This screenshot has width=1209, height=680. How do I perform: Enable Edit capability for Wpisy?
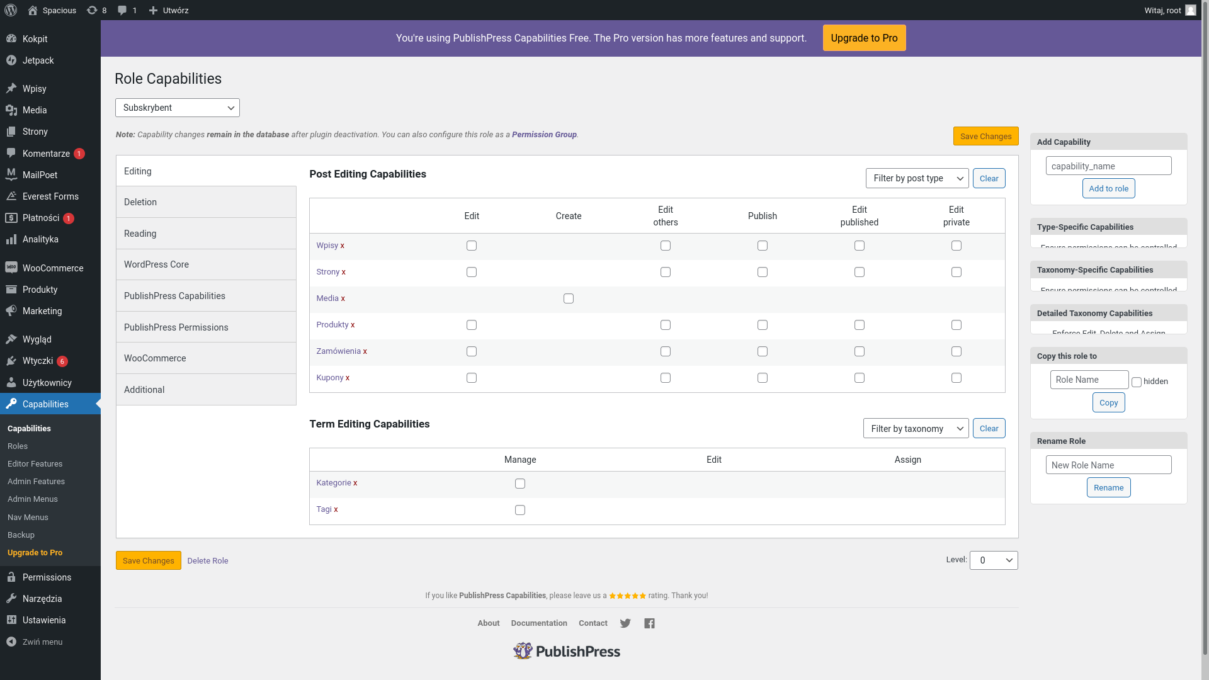tap(472, 246)
